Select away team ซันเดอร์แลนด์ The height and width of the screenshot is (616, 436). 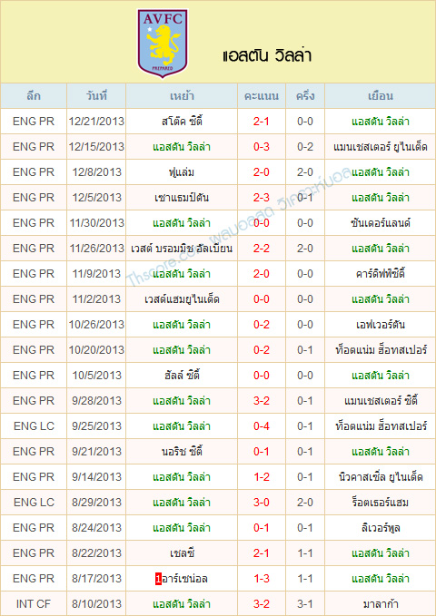(x=380, y=223)
